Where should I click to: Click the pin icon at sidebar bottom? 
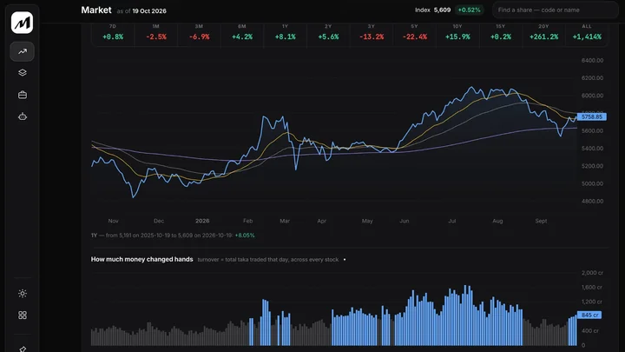click(x=23, y=349)
